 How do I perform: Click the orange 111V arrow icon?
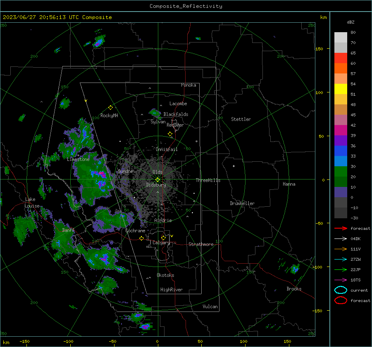341,249
